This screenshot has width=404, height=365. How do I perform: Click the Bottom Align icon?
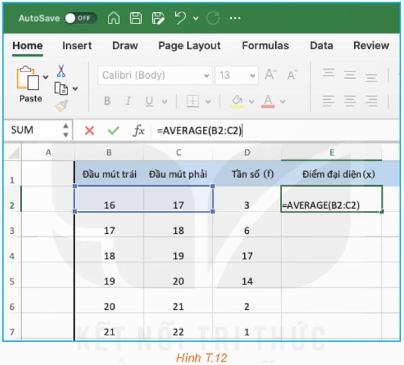coord(371,77)
